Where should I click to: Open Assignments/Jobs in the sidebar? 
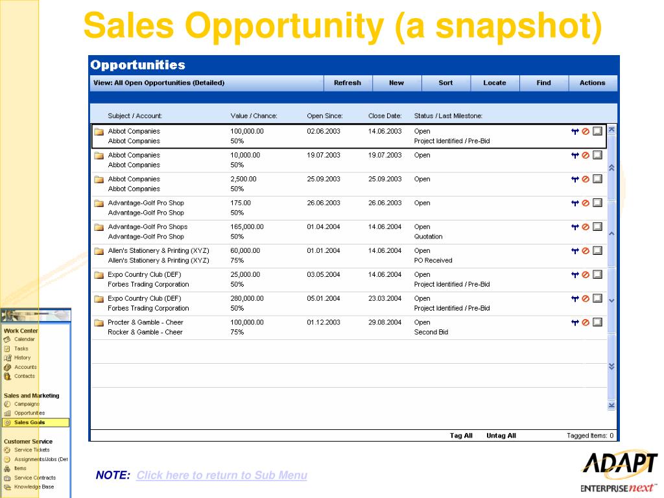point(41,460)
